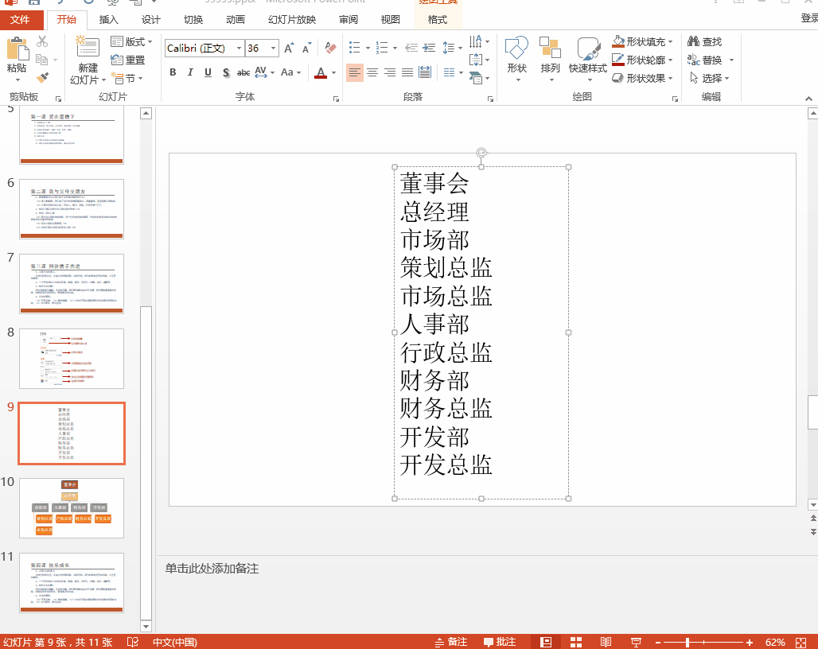818x649 pixels.
Task: Enable underline for the text
Action: tap(207, 72)
